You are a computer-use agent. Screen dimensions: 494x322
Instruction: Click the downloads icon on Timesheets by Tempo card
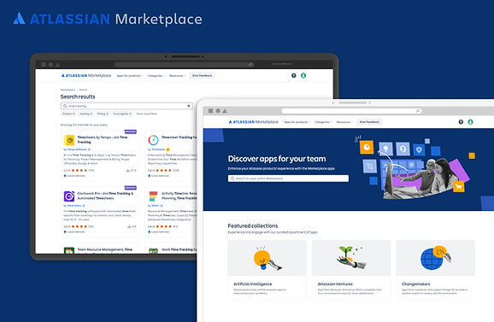(x=128, y=171)
